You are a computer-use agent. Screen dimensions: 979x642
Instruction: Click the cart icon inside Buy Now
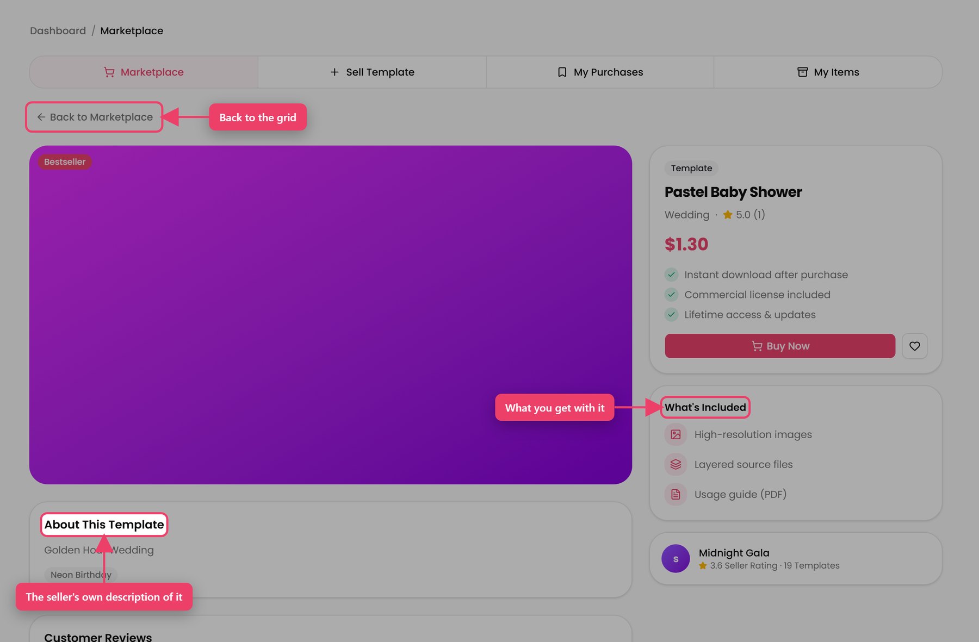click(757, 346)
